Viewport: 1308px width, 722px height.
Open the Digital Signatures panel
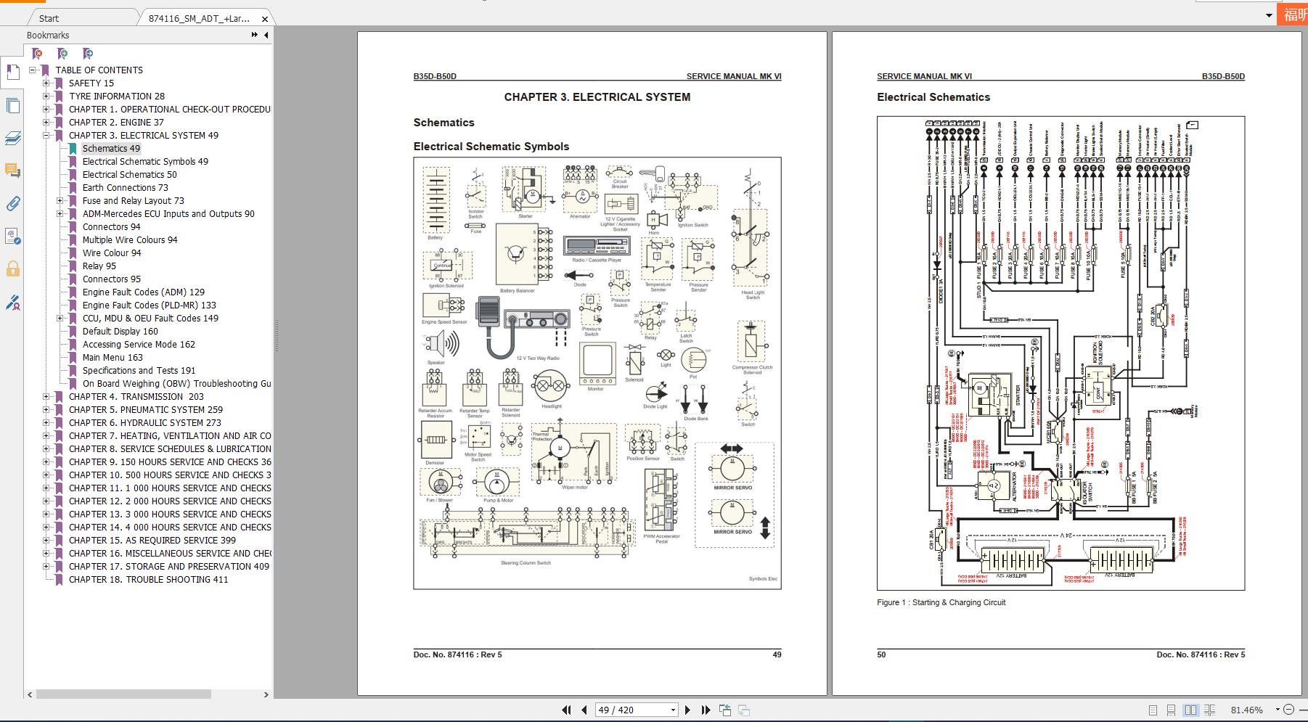[x=13, y=235]
